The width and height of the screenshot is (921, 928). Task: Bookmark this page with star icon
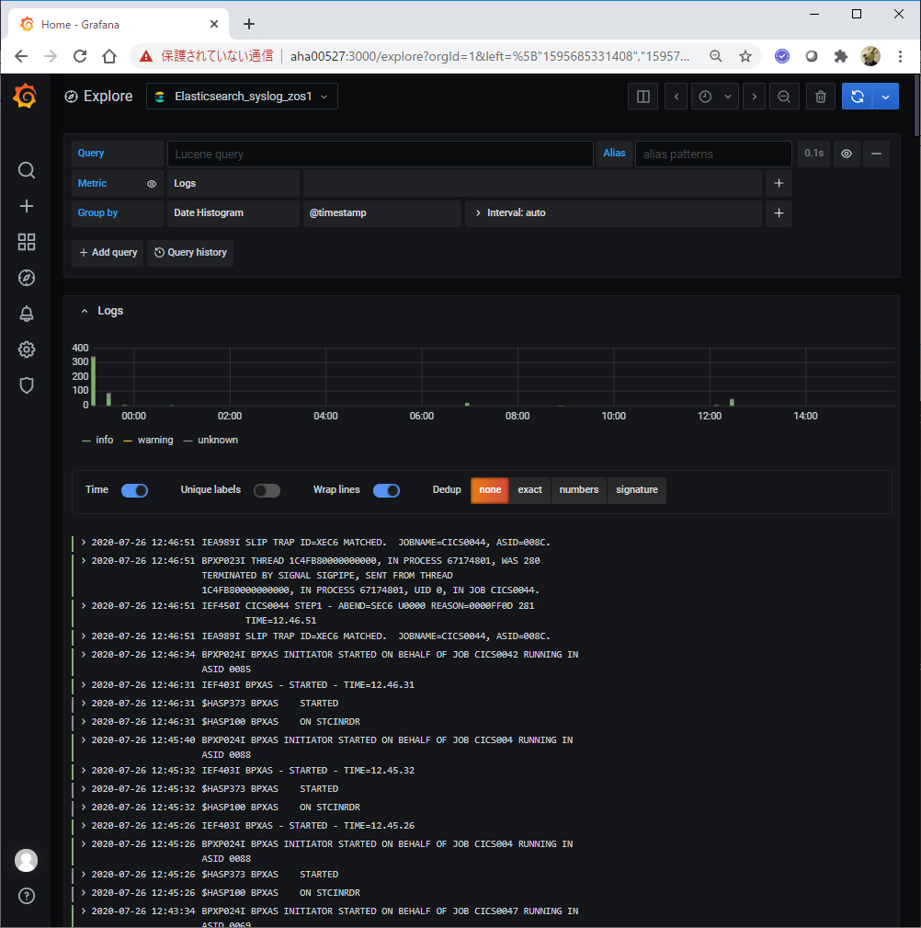tap(745, 56)
